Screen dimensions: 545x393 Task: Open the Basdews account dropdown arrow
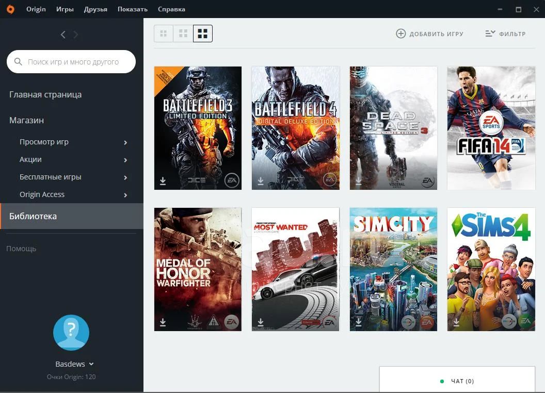(x=91, y=364)
